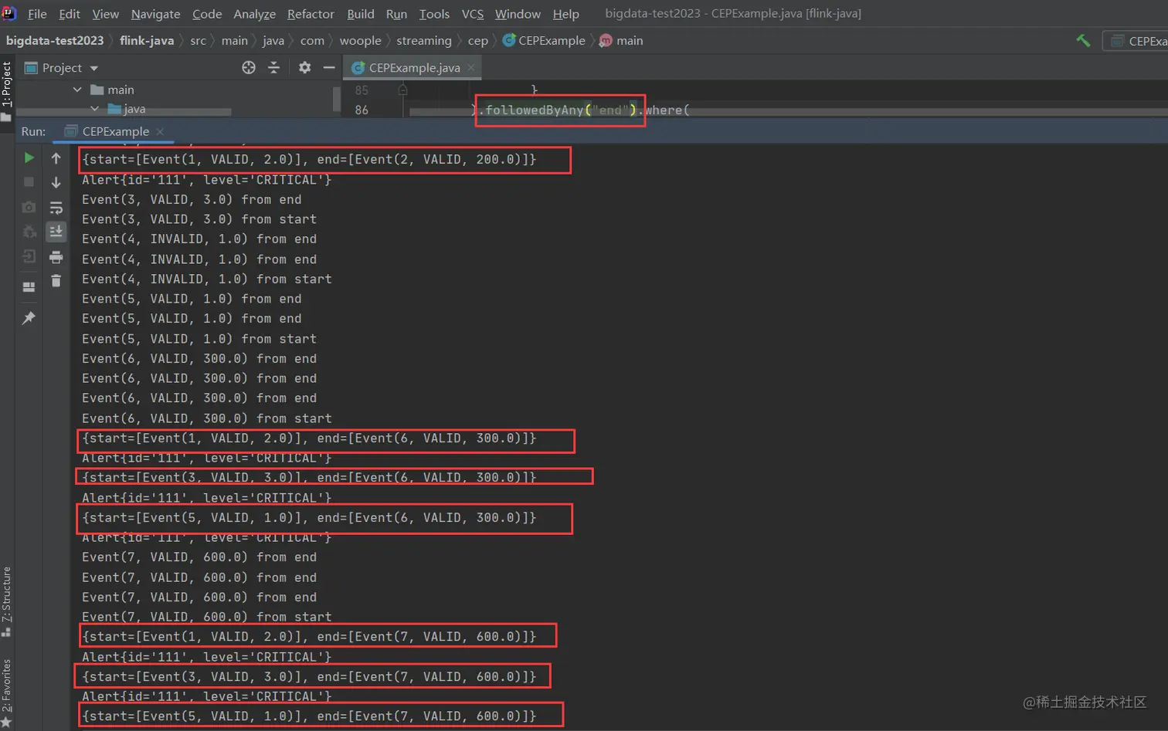Click the locate file crosshair icon

point(249,68)
